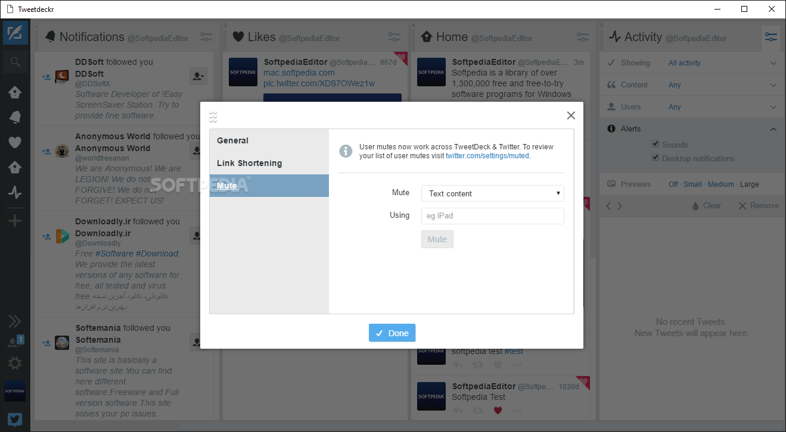
Task: Select the Link Shortening settings tab
Action: point(269,163)
